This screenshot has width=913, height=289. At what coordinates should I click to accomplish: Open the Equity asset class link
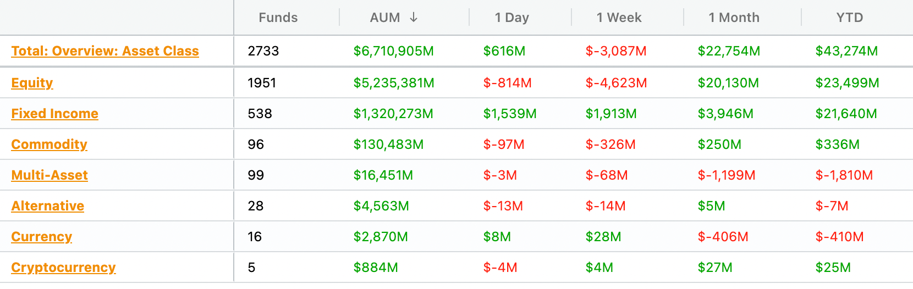(32, 83)
